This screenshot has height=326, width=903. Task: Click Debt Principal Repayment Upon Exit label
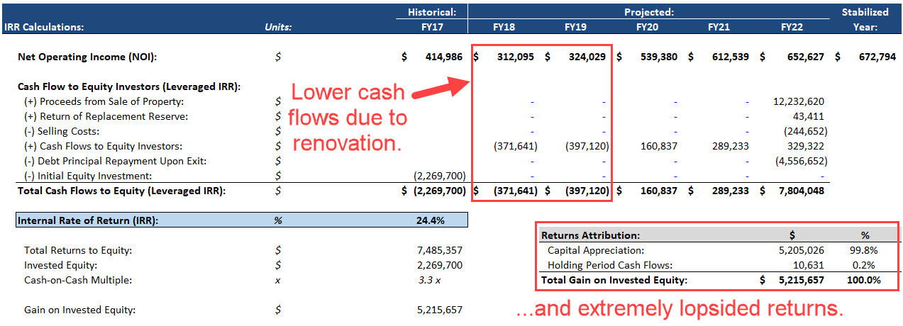(115, 161)
